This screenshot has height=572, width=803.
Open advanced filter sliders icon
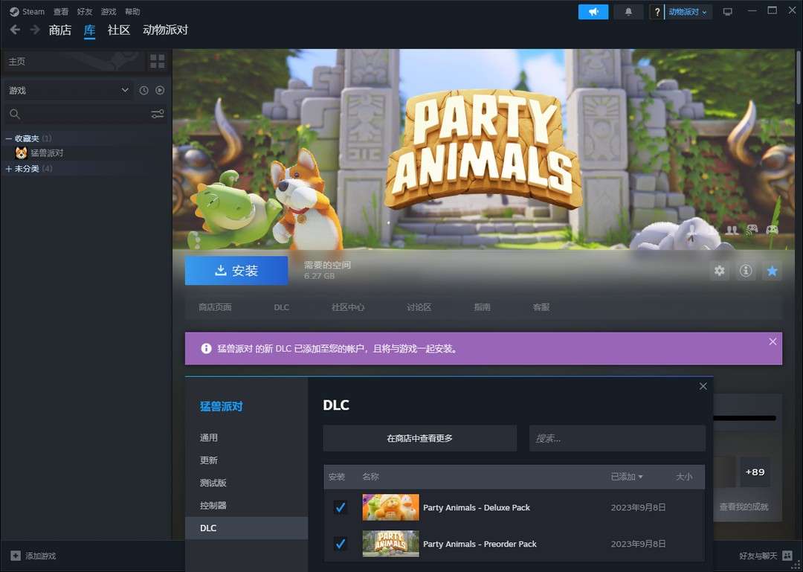point(158,114)
